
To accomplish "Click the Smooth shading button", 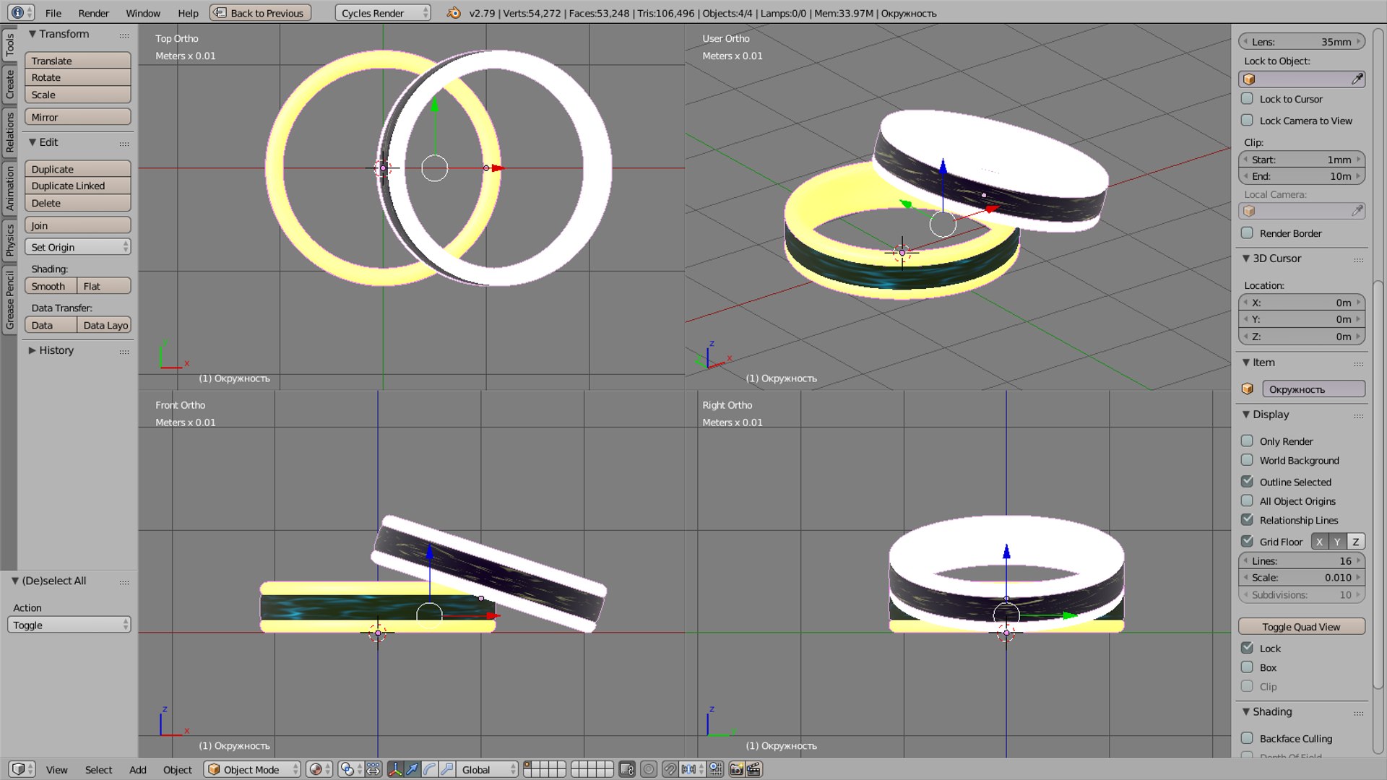I will (50, 286).
